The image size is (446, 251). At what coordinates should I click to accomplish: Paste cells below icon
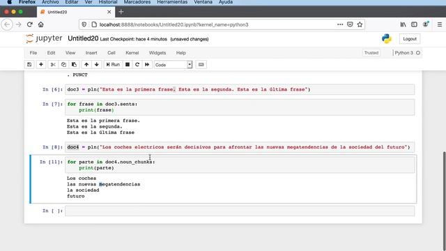pyautogui.click(x=74, y=65)
